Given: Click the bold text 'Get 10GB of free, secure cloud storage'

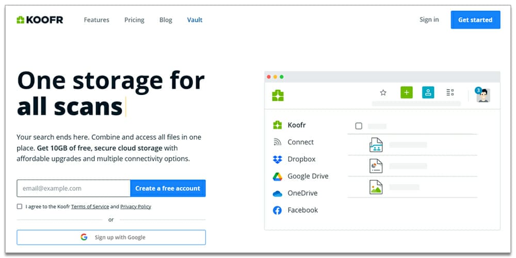Looking at the screenshot, I should click(x=100, y=148).
